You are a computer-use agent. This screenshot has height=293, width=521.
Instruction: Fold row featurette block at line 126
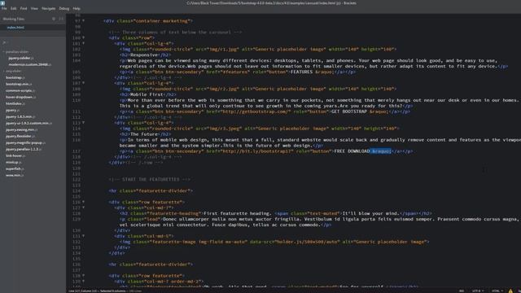tap(83, 202)
